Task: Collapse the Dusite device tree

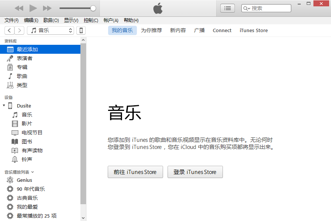Action: pos(4,105)
